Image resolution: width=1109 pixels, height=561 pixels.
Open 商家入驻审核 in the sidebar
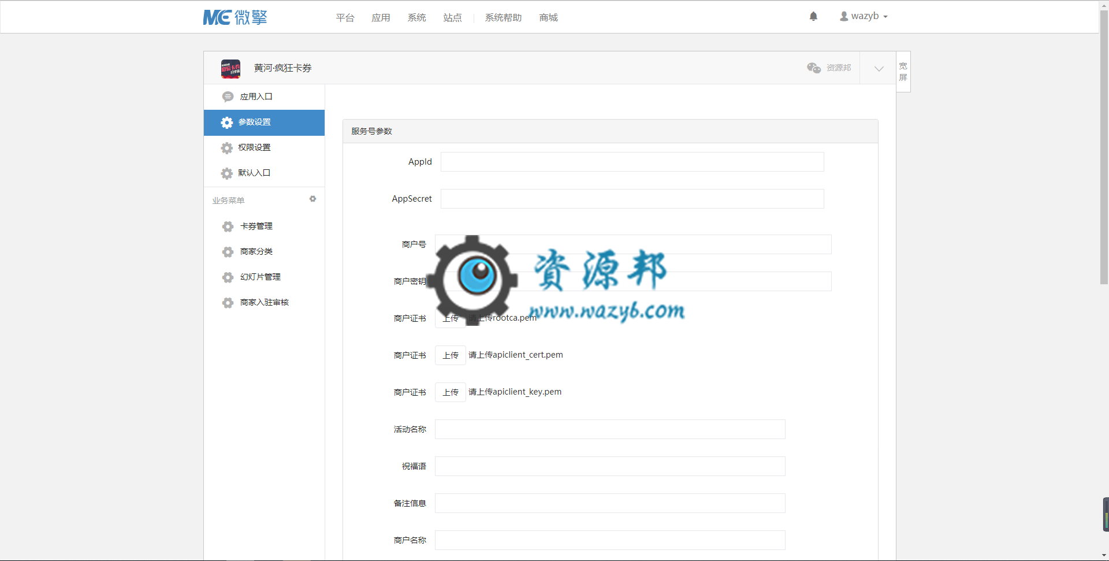click(264, 303)
